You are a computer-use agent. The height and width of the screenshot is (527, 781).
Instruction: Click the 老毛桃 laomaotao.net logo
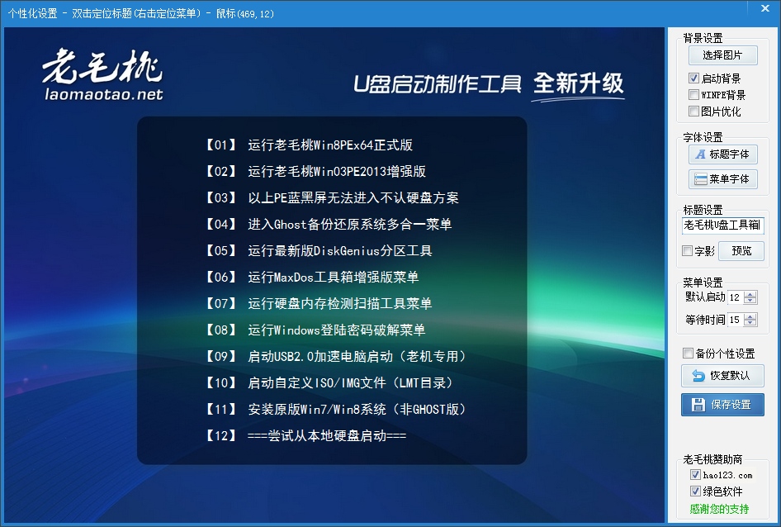click(102, 74)
